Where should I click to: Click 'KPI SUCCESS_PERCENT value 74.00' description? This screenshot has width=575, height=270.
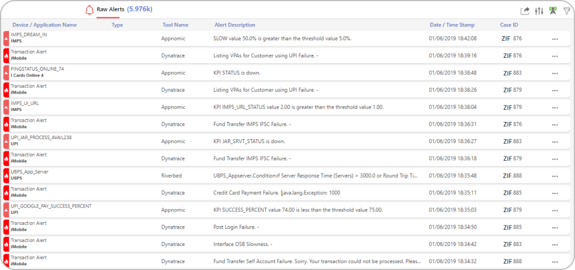298,210
